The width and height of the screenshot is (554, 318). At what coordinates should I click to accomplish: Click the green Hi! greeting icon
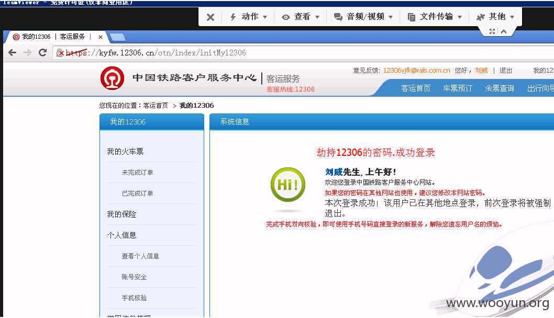tap(288, 185)
